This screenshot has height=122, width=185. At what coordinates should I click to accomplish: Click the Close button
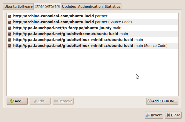[173, 115]
